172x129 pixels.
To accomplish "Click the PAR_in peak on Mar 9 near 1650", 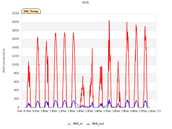I will point(38,37).
